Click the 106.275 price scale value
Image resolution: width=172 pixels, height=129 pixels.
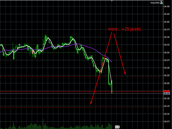(x=167, y=60)
